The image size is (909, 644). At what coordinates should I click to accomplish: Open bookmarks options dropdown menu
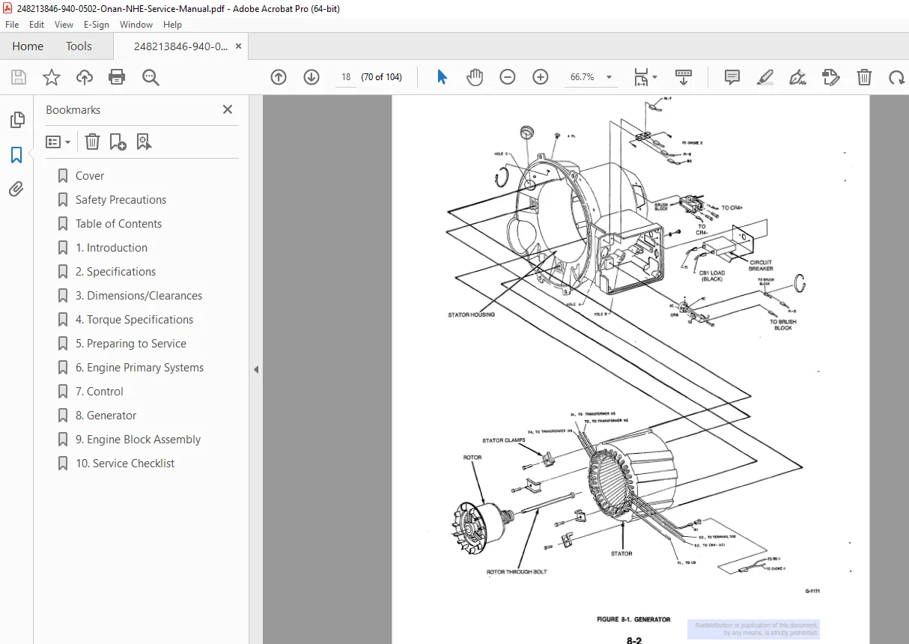tap(58, 142)
